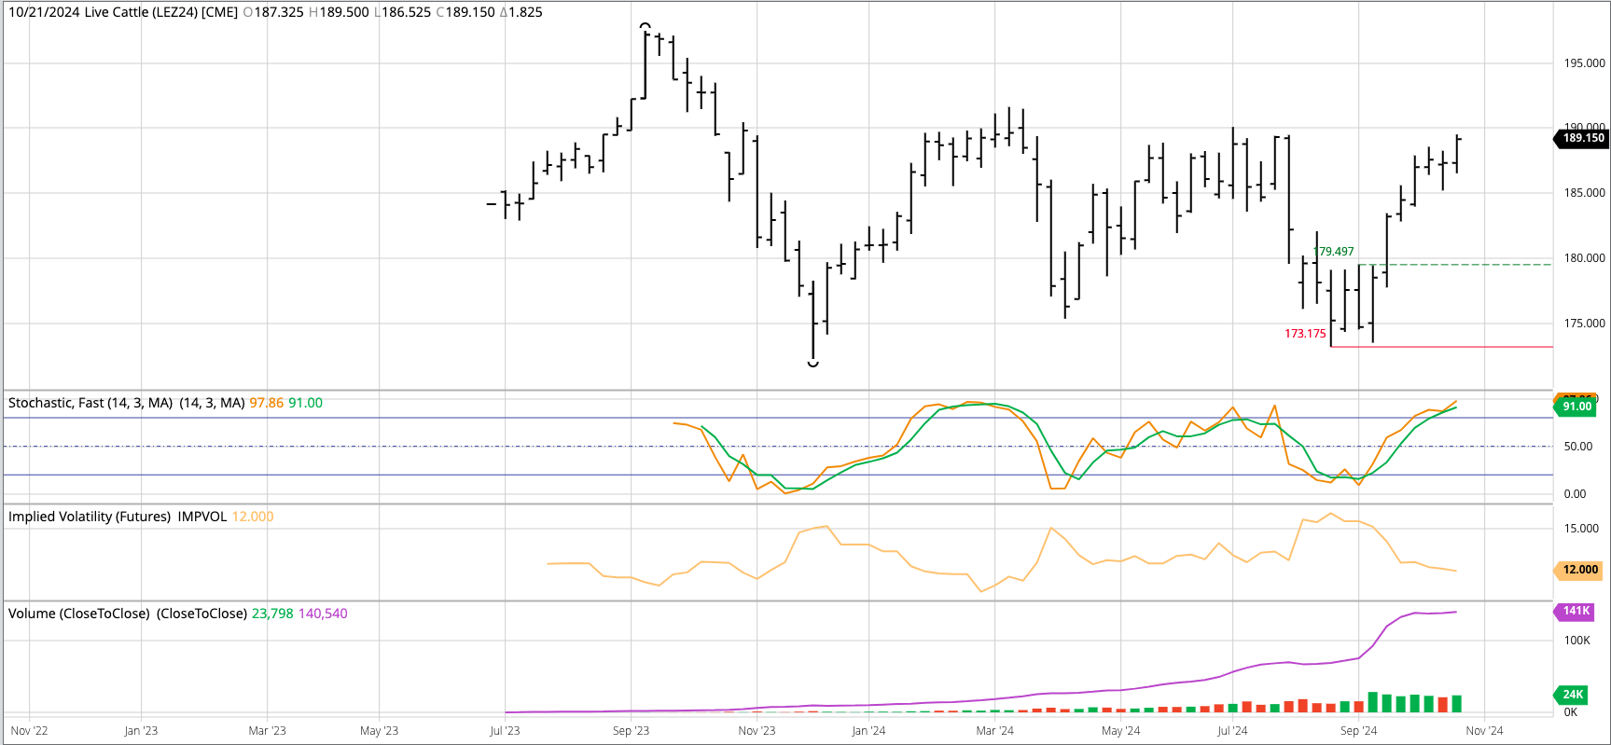Click the arc marker above the chart high

(x=646, y=26)
